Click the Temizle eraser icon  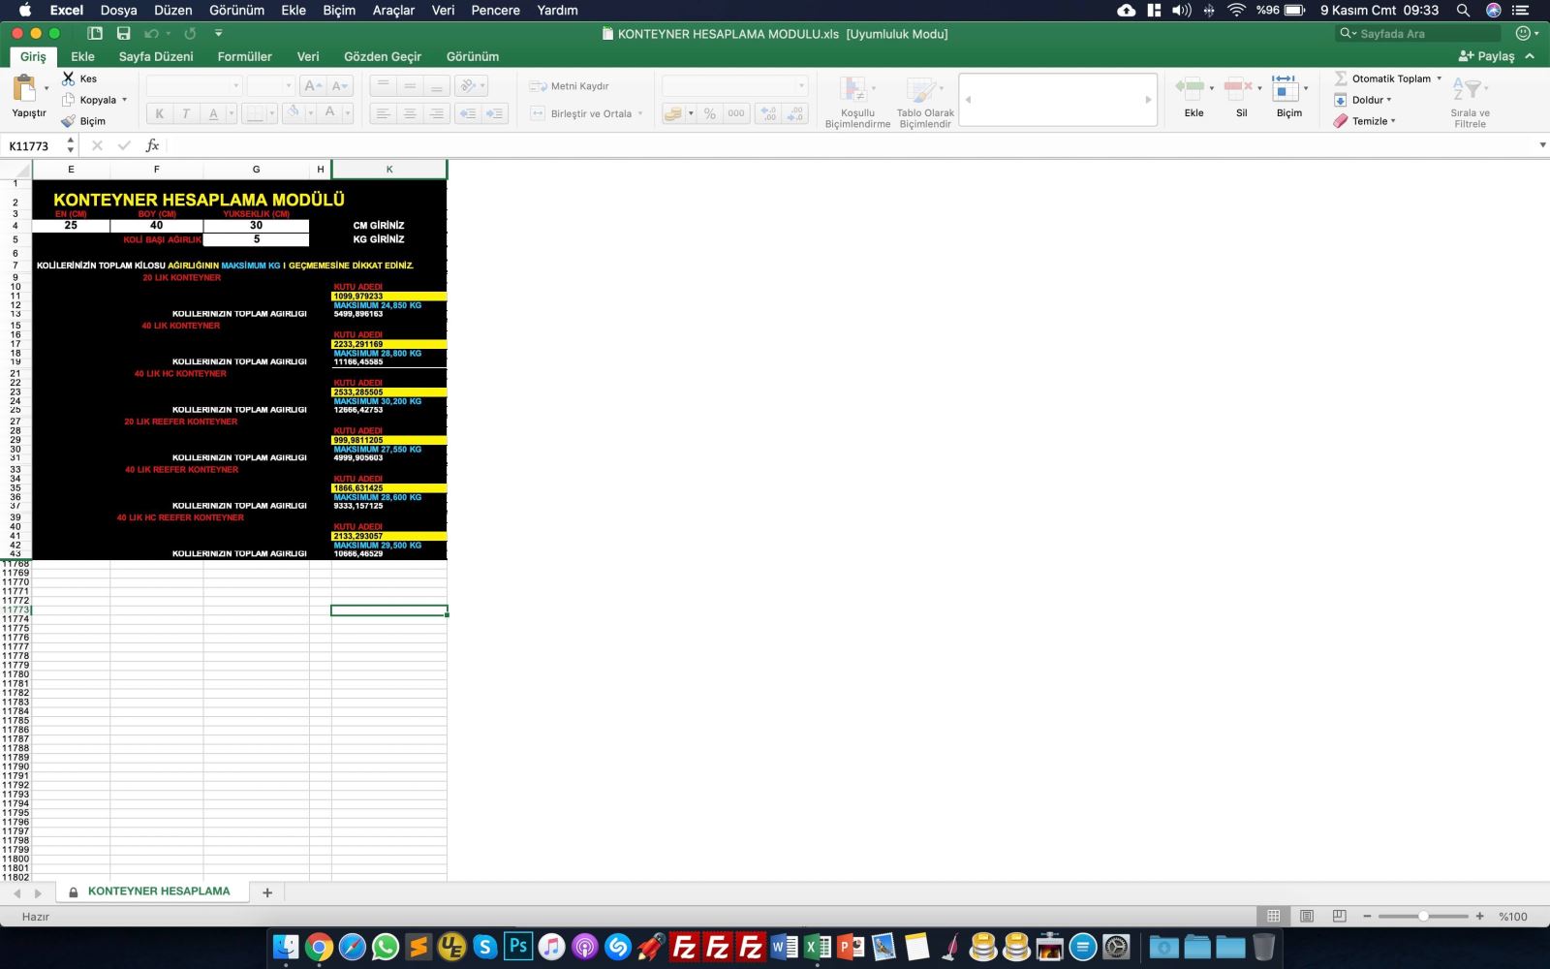[x=1341, y=121]
